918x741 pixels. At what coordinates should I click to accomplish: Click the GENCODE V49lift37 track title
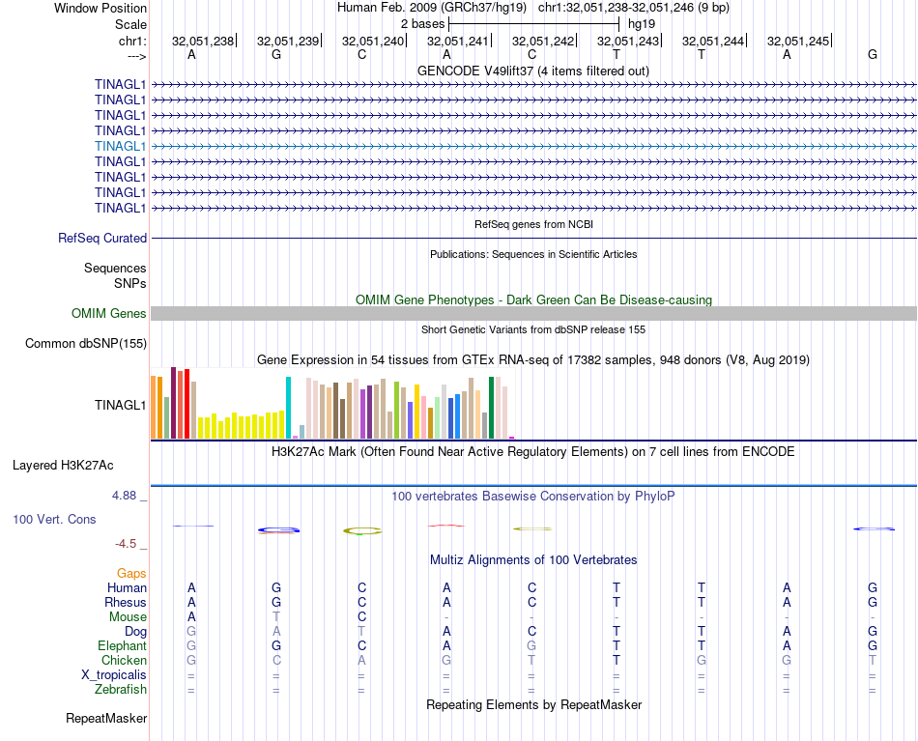533,71
